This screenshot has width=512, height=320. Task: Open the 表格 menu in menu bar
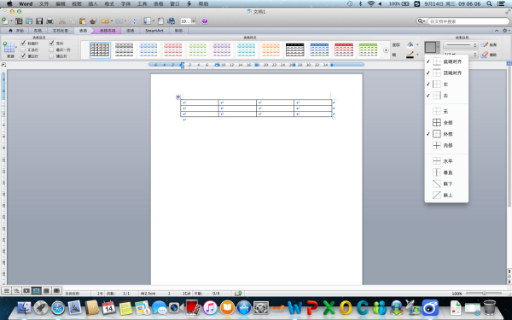tap(159, 4)
